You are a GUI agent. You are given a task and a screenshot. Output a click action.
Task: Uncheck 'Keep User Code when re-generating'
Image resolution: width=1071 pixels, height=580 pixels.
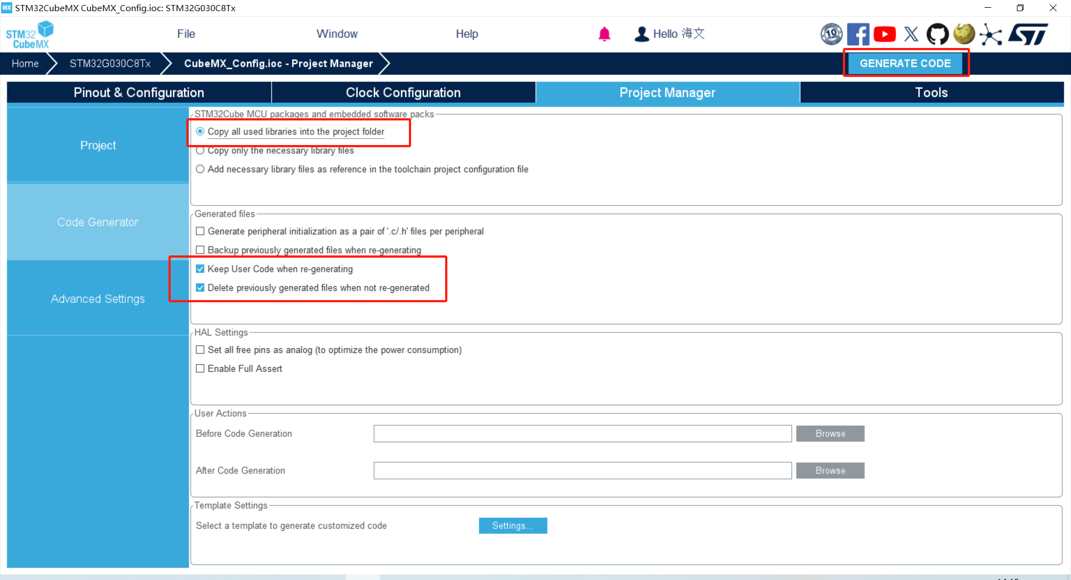pos(200,269)
